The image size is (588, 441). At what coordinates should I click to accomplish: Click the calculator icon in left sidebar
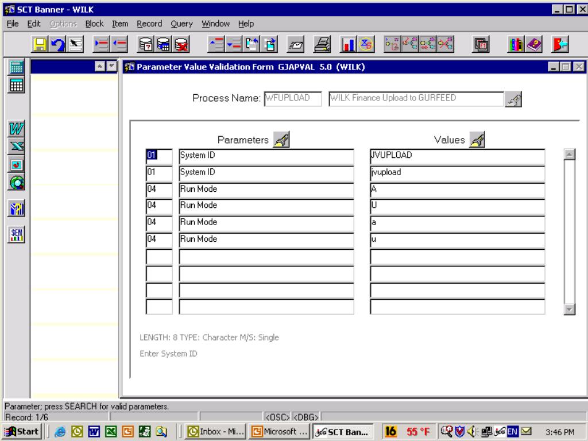(x=17, y=67)
